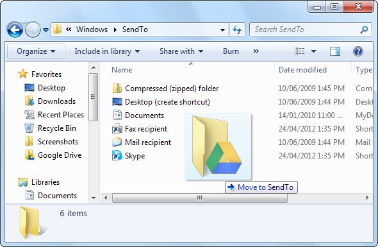
Task: Open Desktop in the Favorites list
Action: 51,88
